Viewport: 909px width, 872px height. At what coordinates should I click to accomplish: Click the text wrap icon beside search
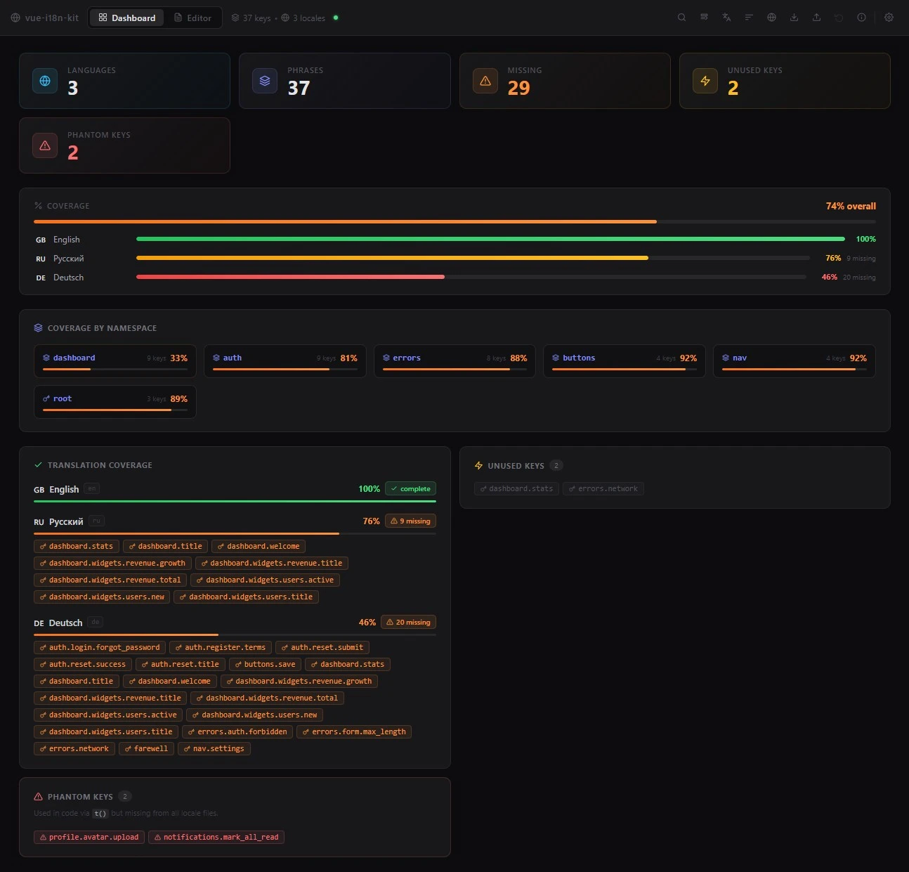coord(704,18)
